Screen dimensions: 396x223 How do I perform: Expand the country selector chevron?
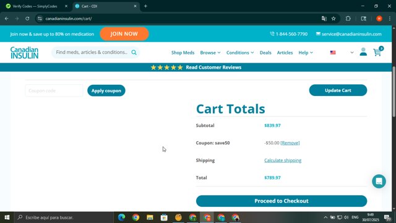(352, 53)
